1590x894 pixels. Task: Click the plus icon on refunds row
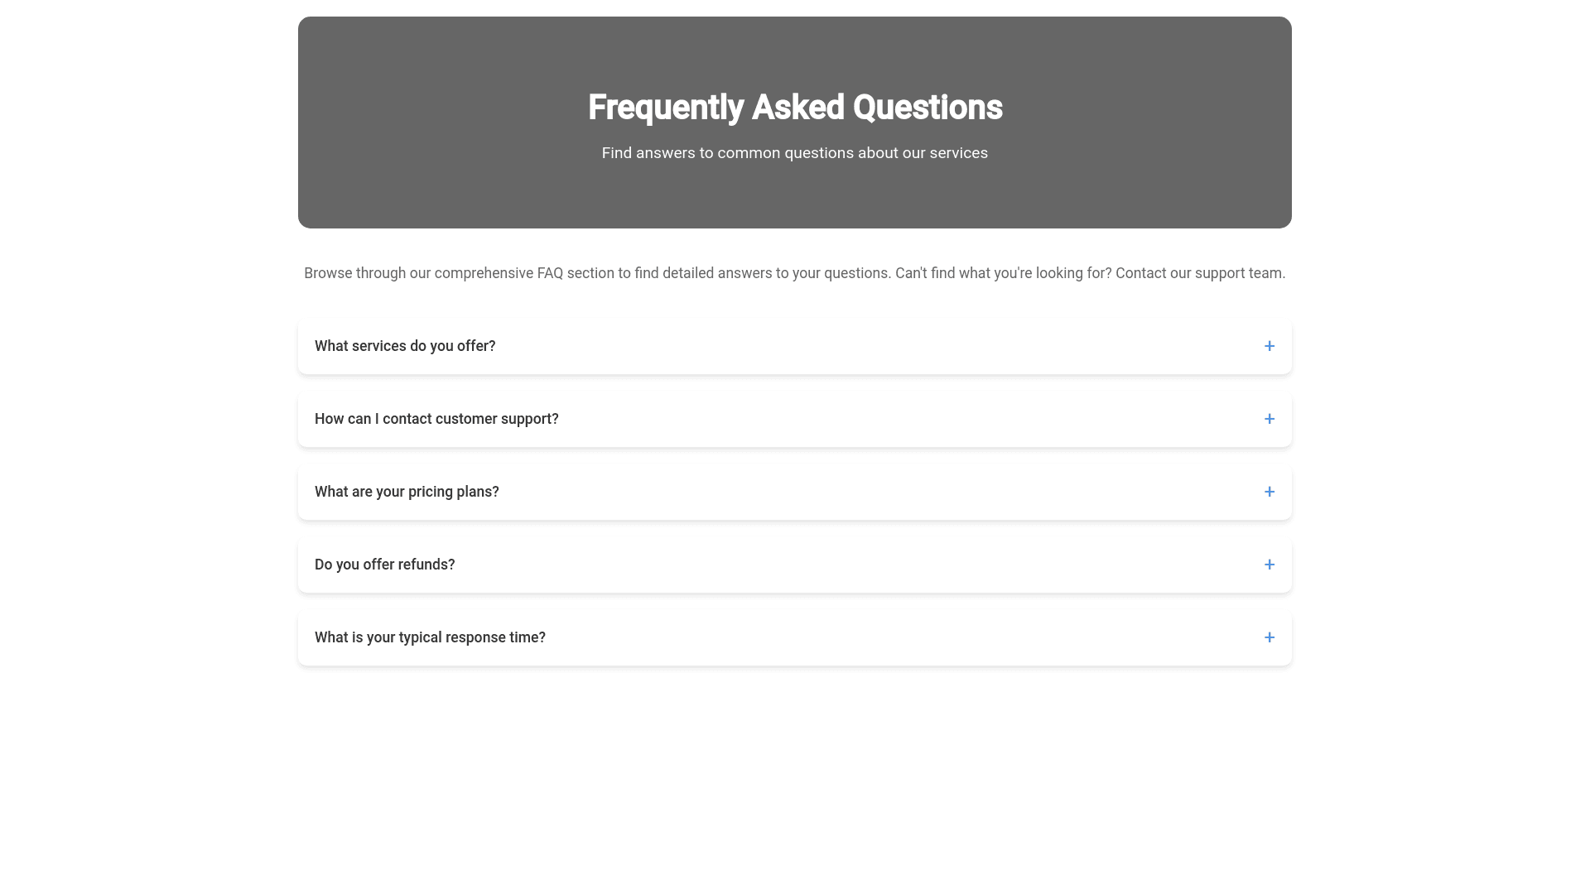pyautogui.click(x=1269, y=565)
